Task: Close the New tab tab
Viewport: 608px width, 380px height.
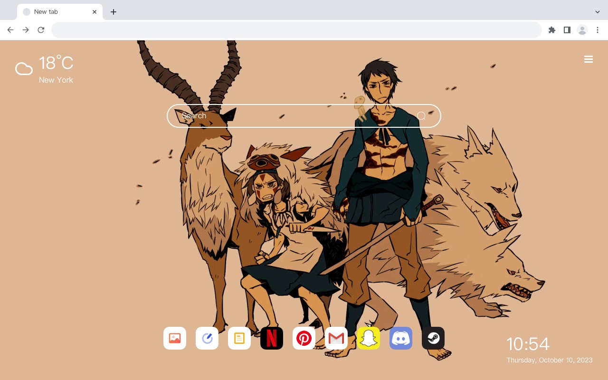Action: pyautogui.click(x=95, y=12)
